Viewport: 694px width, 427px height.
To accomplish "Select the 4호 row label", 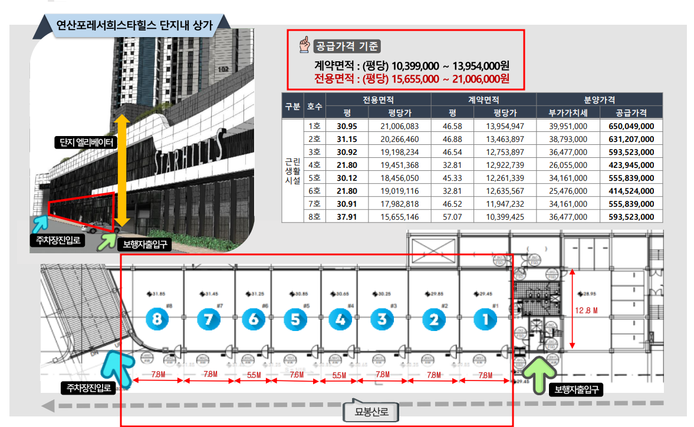I will tap(315, 165).
